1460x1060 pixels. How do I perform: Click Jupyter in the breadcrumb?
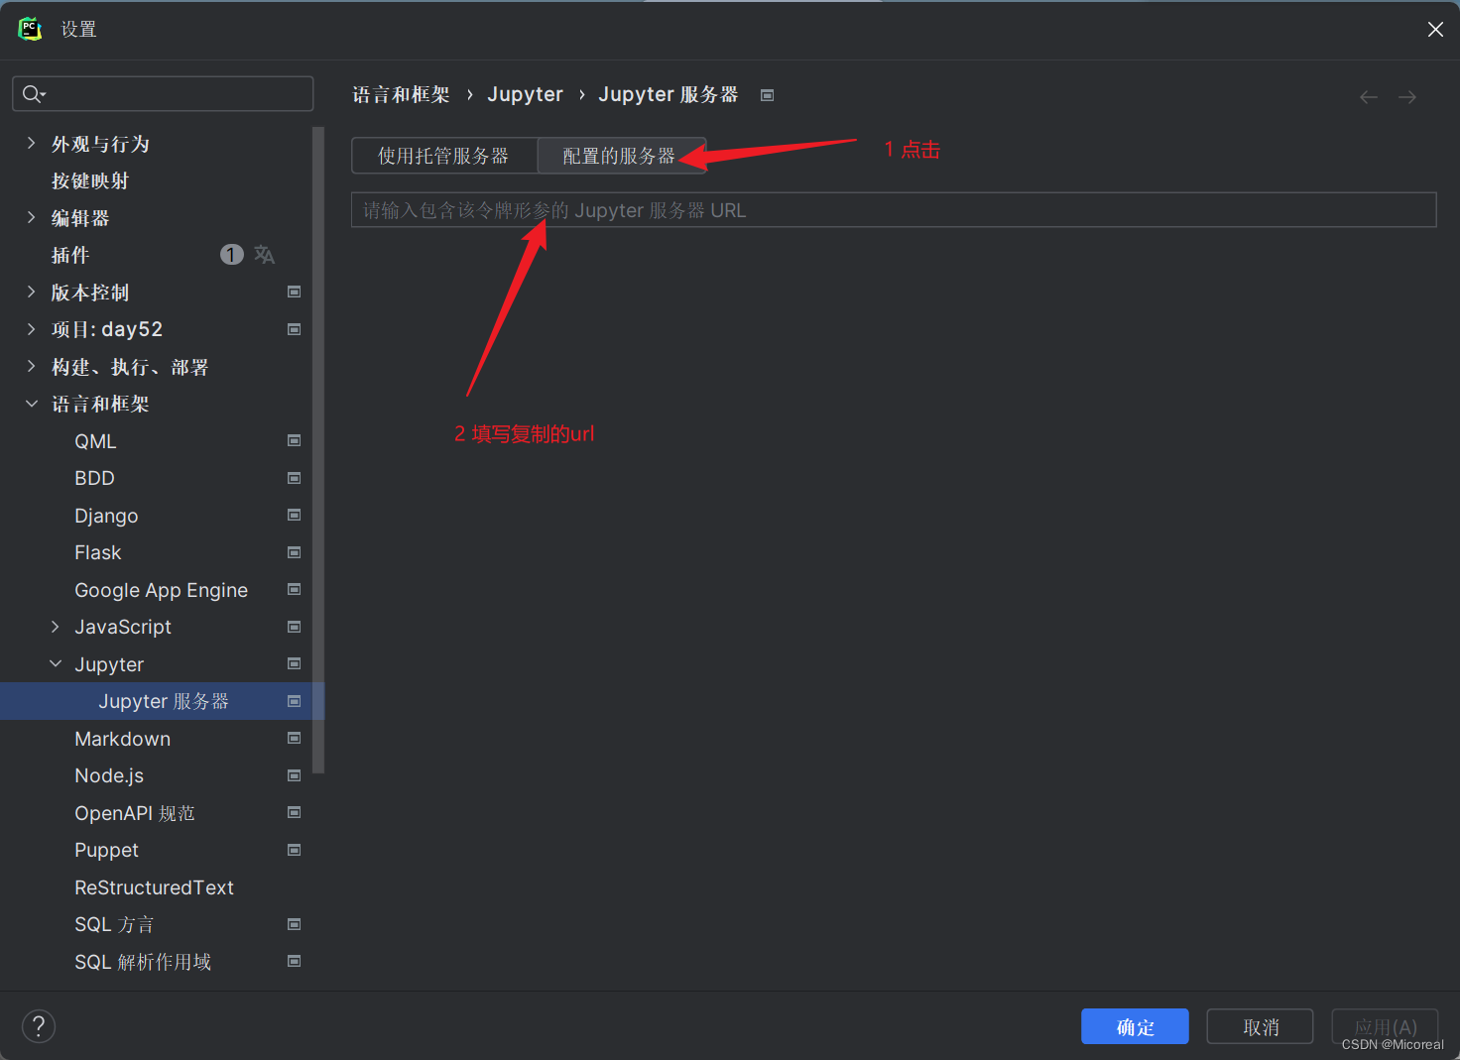coord(525,94)
